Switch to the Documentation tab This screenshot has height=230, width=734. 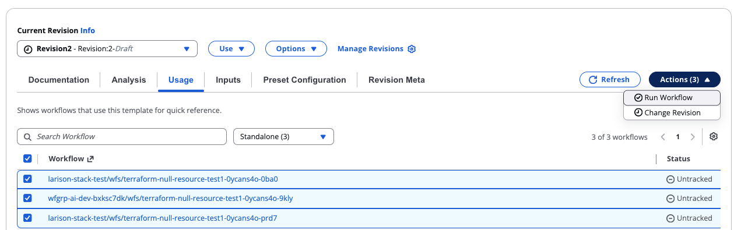(59, 80)
